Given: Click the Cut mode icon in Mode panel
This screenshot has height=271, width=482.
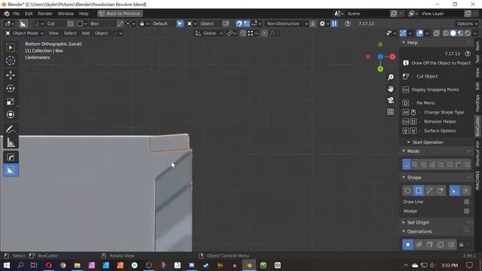Looking at the screenshot, I should click(x=407, y=165).
